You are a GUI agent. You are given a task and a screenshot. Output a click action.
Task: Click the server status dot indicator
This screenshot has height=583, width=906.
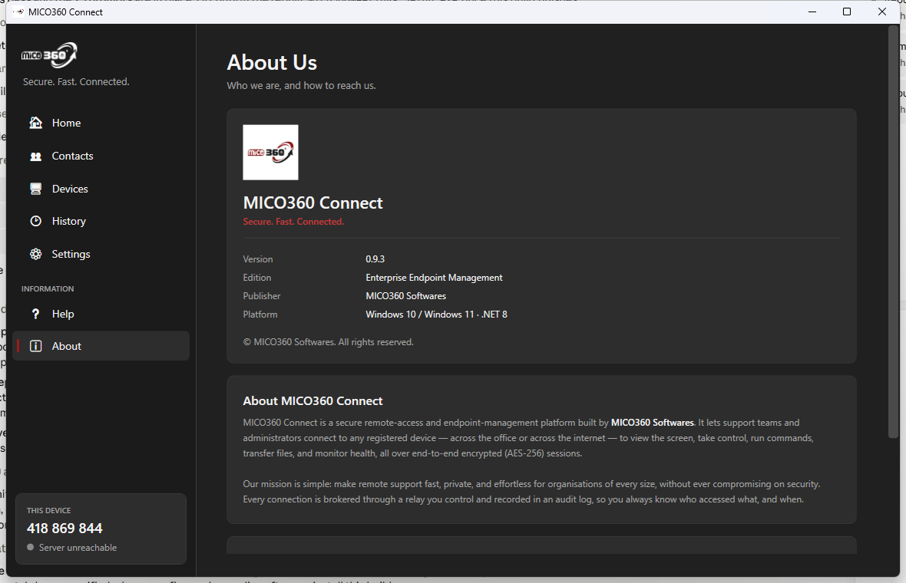[31, 547]
